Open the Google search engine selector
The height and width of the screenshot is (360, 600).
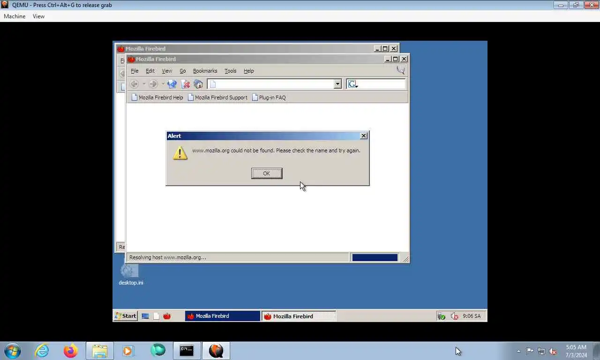(x=353, y=84)
